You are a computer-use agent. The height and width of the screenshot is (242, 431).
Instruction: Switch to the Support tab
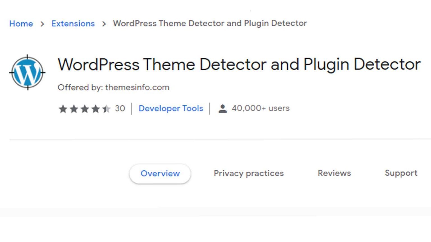401,173
